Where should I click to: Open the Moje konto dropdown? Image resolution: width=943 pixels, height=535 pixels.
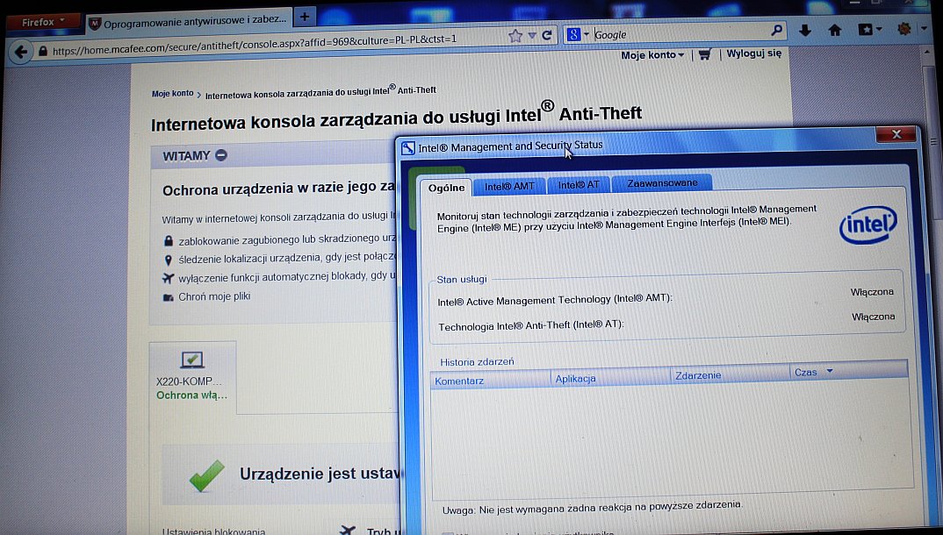[651, 54]
